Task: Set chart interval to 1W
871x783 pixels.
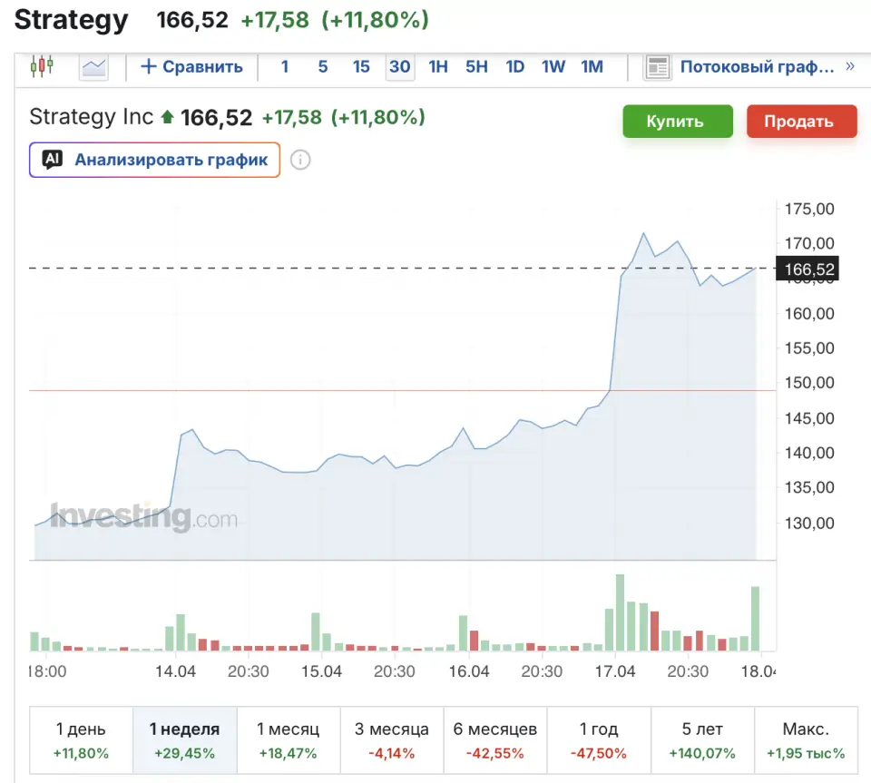Action: pos(553,67)
